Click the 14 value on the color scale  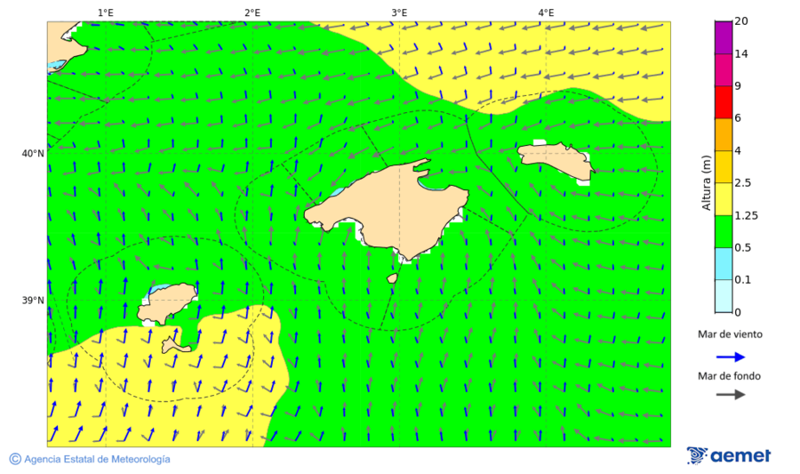tap(741, 53)
